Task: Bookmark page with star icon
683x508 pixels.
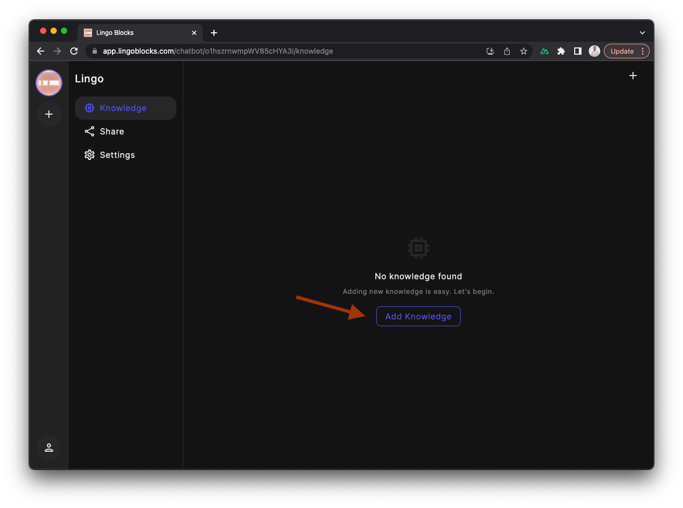Action: tap(524, 51)
